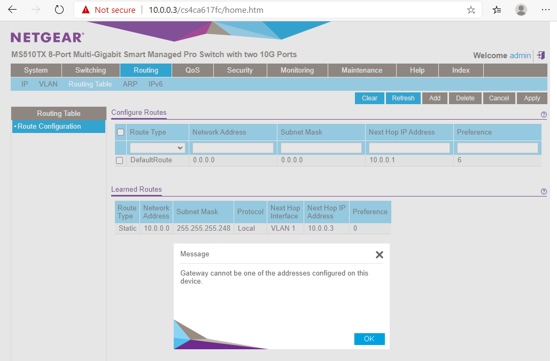Click the Static route type cell
The height and width of the screenshot is (361, 557).
pyautogui.click(x=128, y=228)
